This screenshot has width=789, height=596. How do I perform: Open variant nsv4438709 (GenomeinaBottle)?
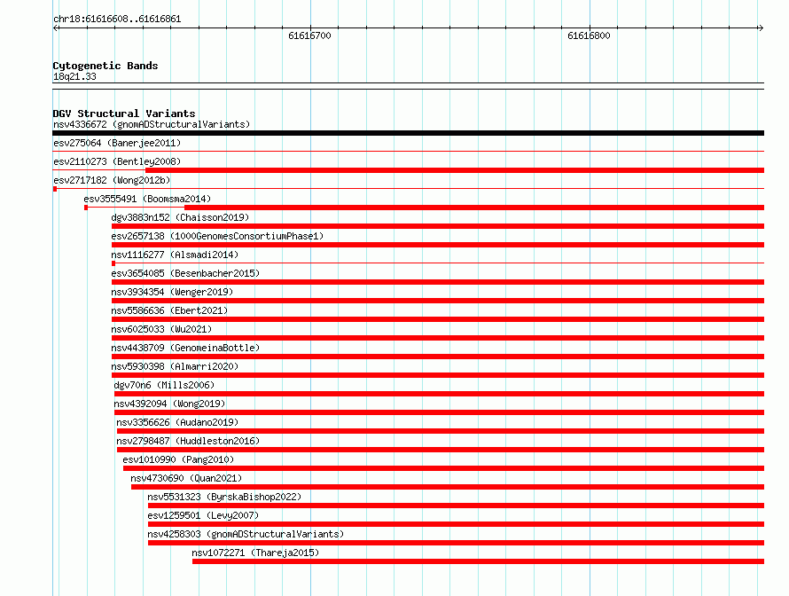point(185,348)
